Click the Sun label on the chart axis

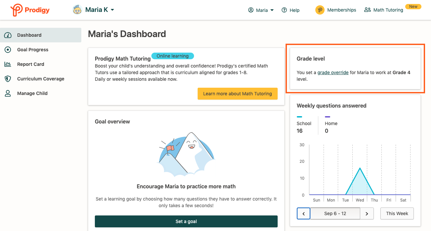pyautogui.click(x=317, y=200)
